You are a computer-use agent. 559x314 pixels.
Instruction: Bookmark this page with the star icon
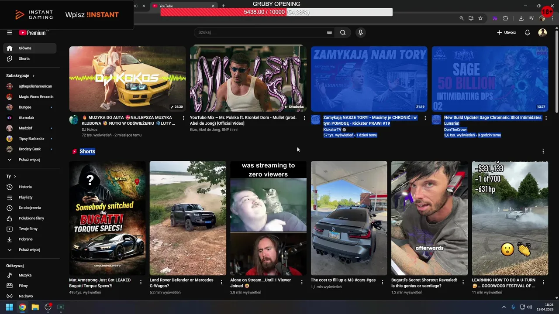[480, 18]
